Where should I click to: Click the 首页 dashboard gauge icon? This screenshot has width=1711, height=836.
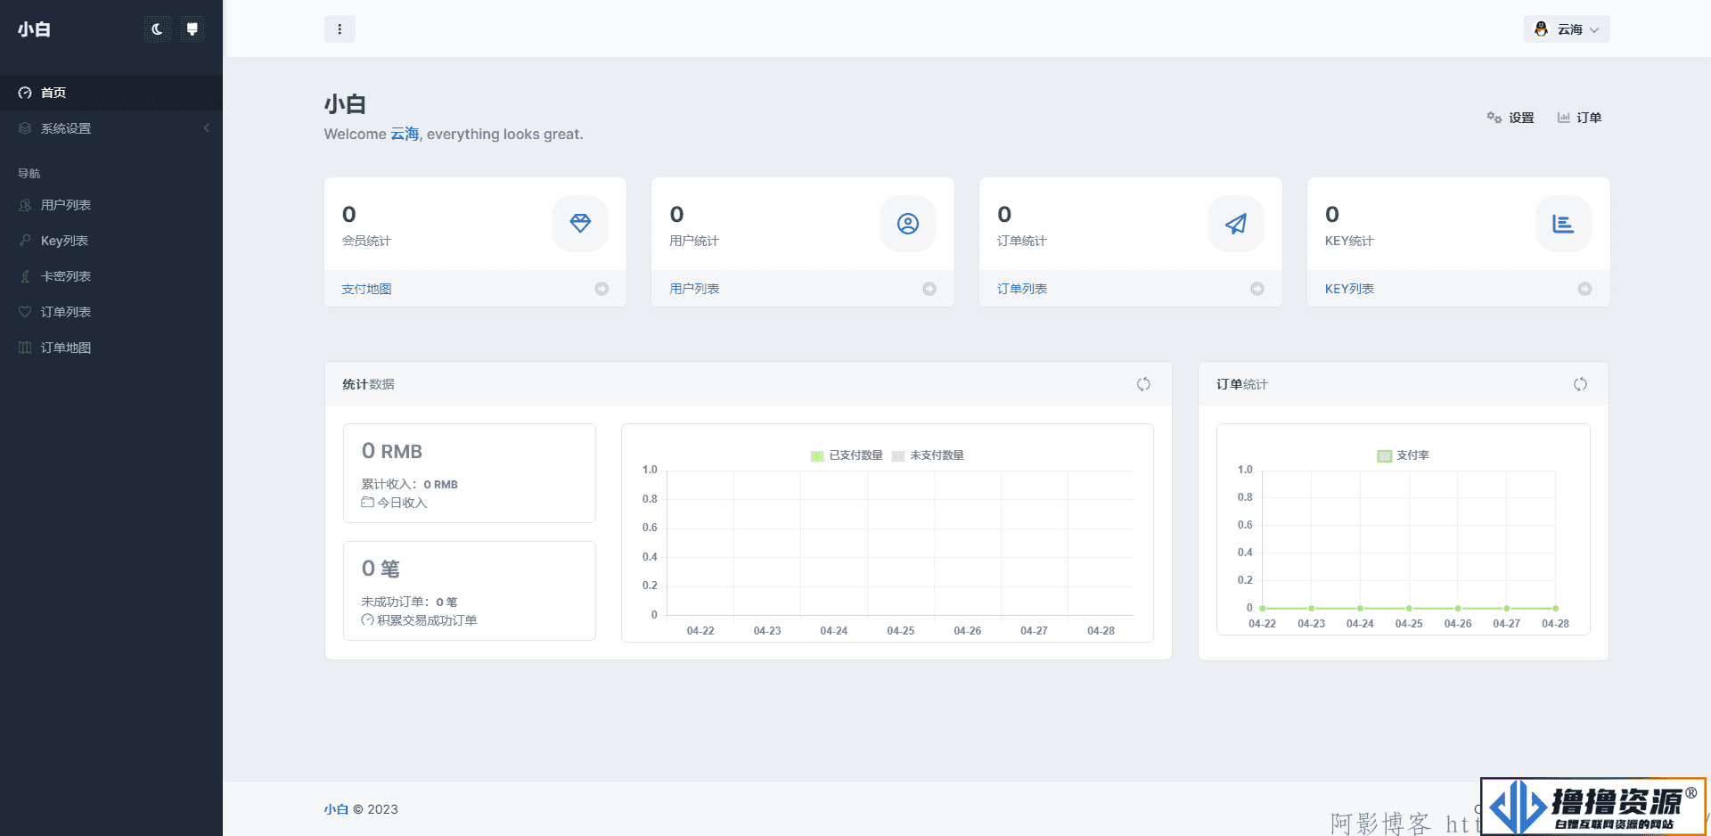point(25,93)
